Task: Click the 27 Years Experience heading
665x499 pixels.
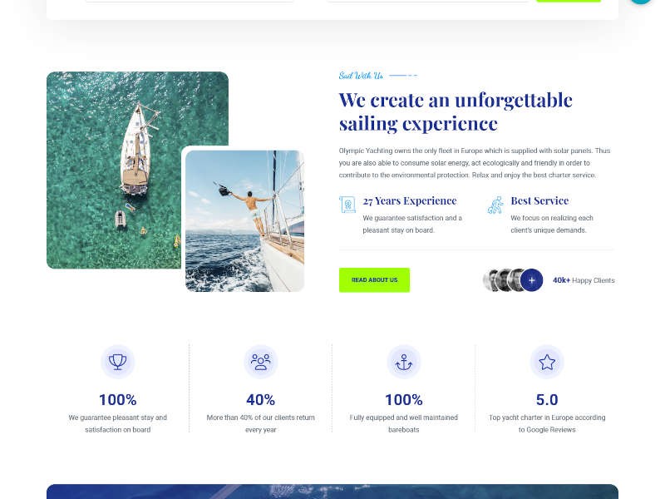Action: click(410, 200)
